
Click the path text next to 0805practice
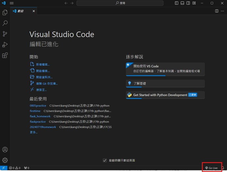(x=79, y=106)
